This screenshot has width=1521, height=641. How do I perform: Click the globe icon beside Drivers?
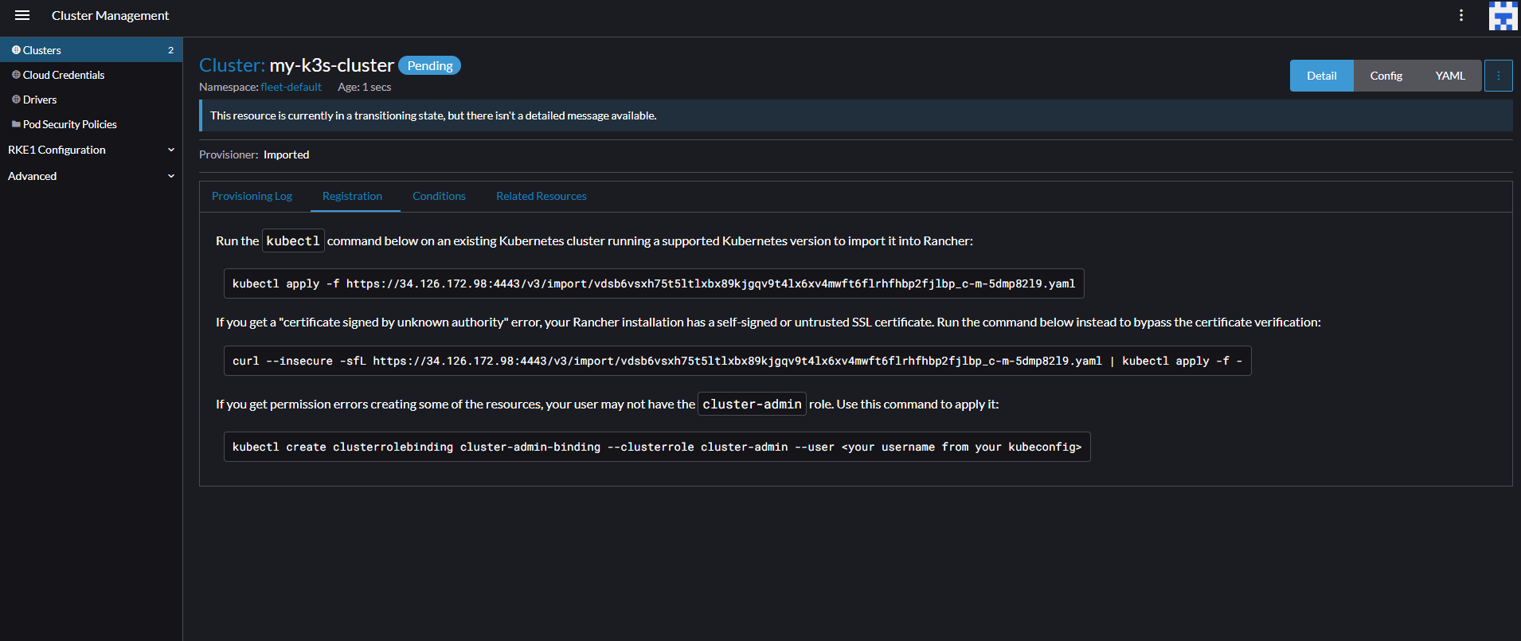coord(16,100)
